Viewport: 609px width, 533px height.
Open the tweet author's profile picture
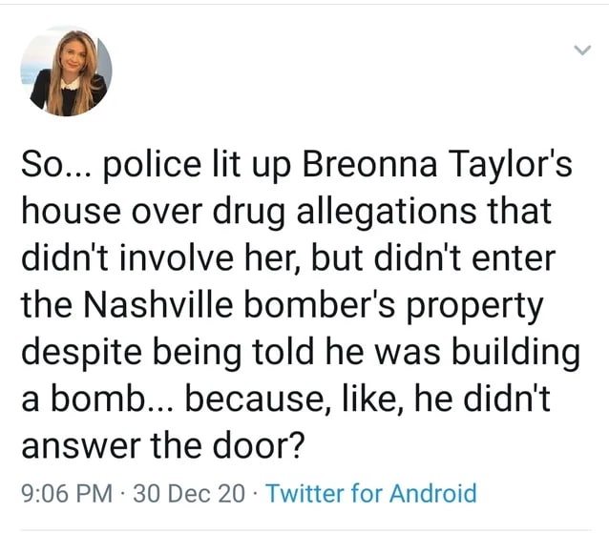pos(67,72)
